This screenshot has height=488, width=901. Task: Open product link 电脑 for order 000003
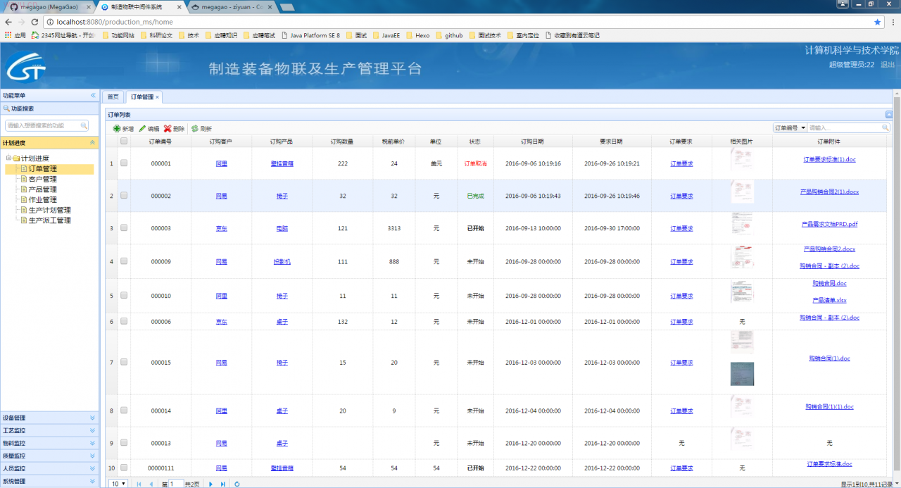point(282,229)
